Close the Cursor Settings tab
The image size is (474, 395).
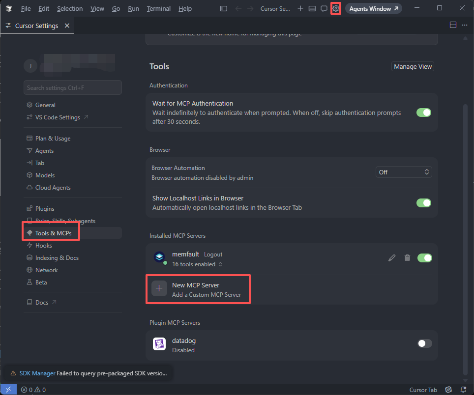[x=67, y=26]
